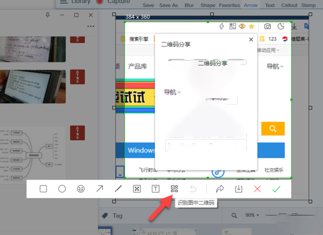Click the blurred URL input field in dialog
This screenshot has height=235, width=323.
click(x=206, y=145)
